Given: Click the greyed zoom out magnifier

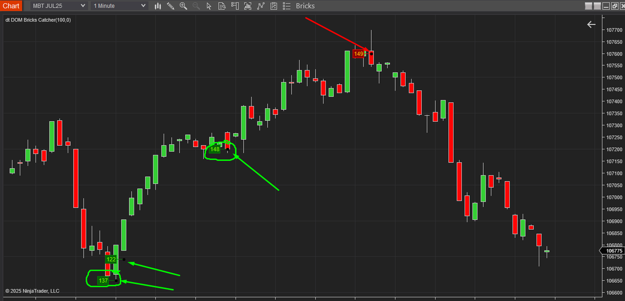Looking at the screenshot, I should tap(196, 6).
